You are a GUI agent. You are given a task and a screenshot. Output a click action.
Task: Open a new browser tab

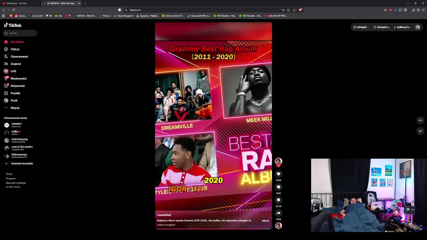85,3
